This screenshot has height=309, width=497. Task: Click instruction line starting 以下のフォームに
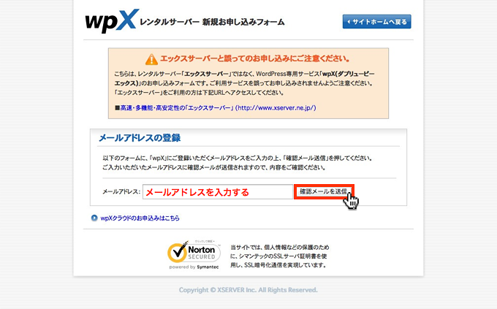coord(237,158)
